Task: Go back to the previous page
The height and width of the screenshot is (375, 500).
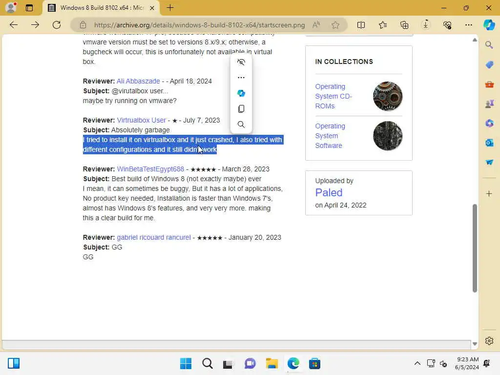Action: point(13,25)
